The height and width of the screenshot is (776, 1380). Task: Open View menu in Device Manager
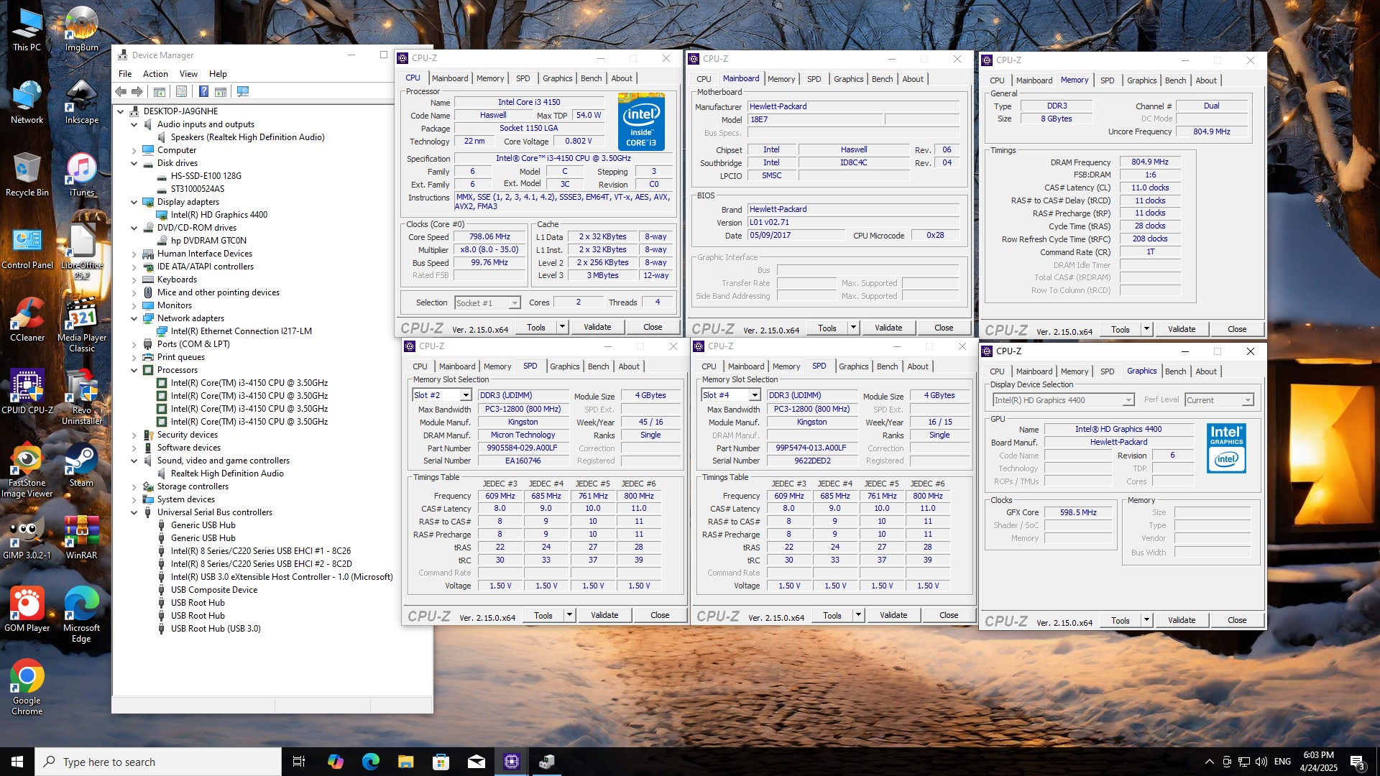click(x=188, y=73)
